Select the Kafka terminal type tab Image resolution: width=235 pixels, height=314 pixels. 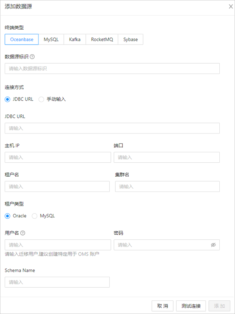tap(75, 39)
